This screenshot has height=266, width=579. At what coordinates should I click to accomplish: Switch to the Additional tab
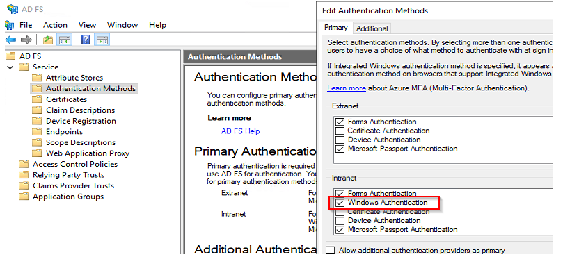click(372, 28)
